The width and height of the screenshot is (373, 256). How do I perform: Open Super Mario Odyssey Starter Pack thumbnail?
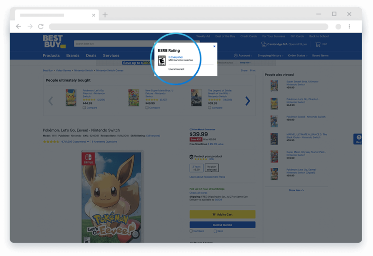pyautogui.click(x=274, y=156)
